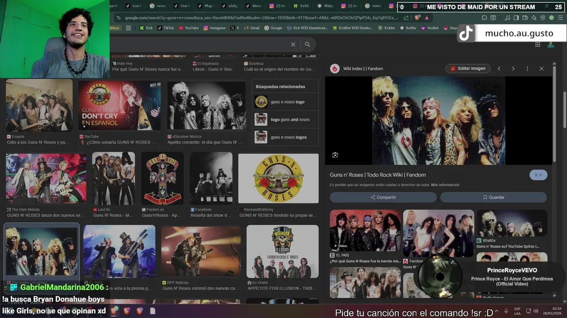
Task: Open the Last.fm band photo thumbnail
Action: coord(113,178)
